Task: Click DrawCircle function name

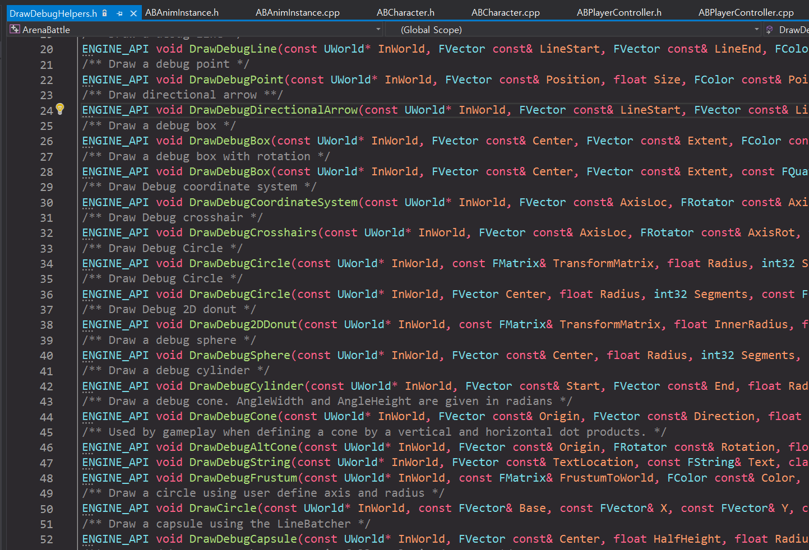Action: [x=223, y=508]
